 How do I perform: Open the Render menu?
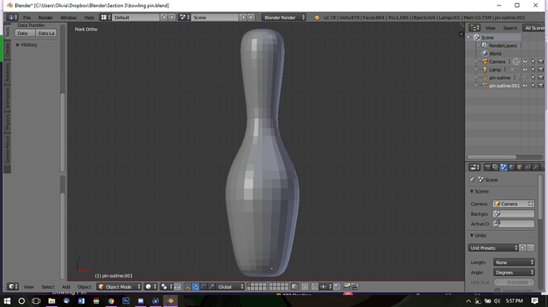click(45, 17)
